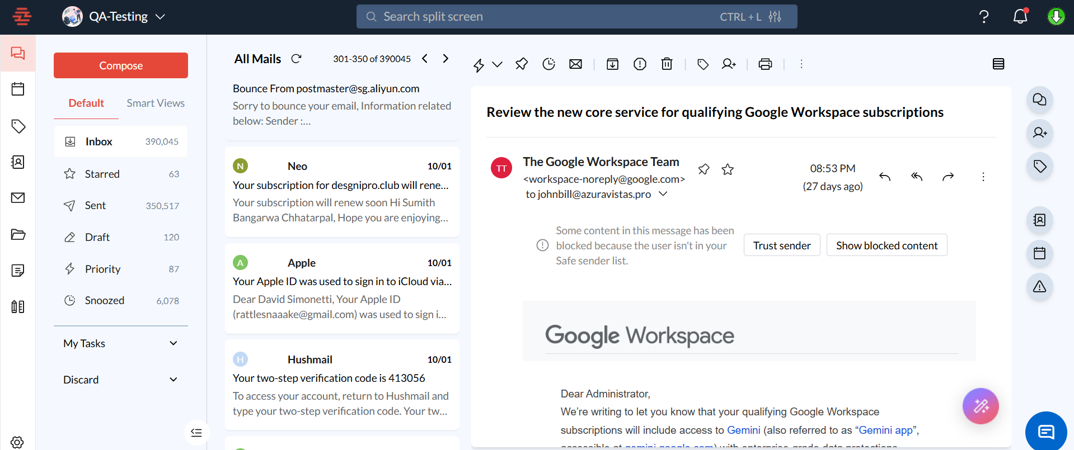Click the Print icon in toolbar

(765, 64)
